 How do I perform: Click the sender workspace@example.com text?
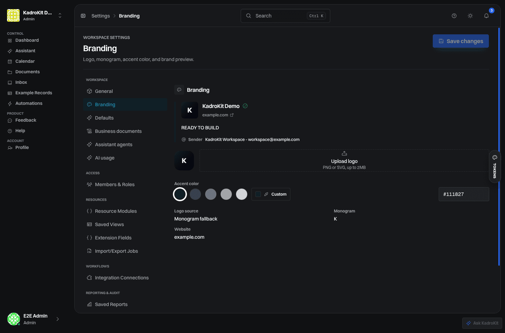(x=252, y=140)
